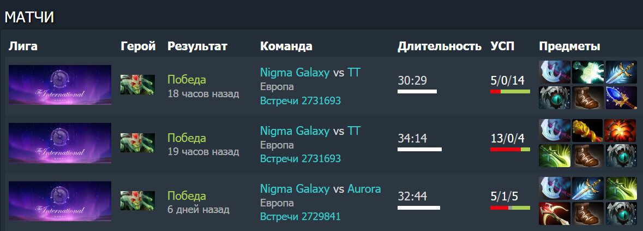The image size is (643, 231).
Task: Open Встречи 2729841 series link
Action: (x=300, y=216)
